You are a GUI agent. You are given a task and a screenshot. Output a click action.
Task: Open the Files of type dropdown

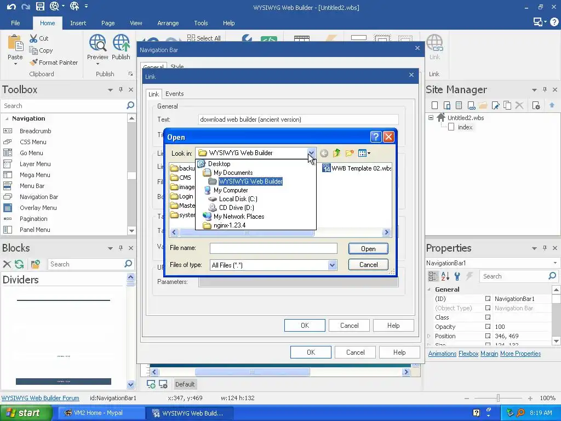tap(333, 265)
